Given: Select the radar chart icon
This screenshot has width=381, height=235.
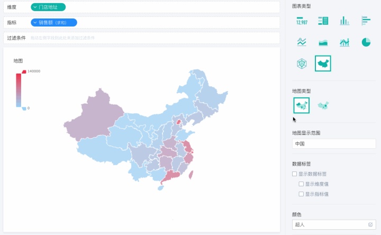Looking at the screenshot, I should coord(302,64).
